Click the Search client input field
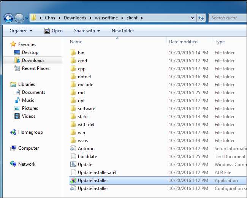 coord(224,18)
